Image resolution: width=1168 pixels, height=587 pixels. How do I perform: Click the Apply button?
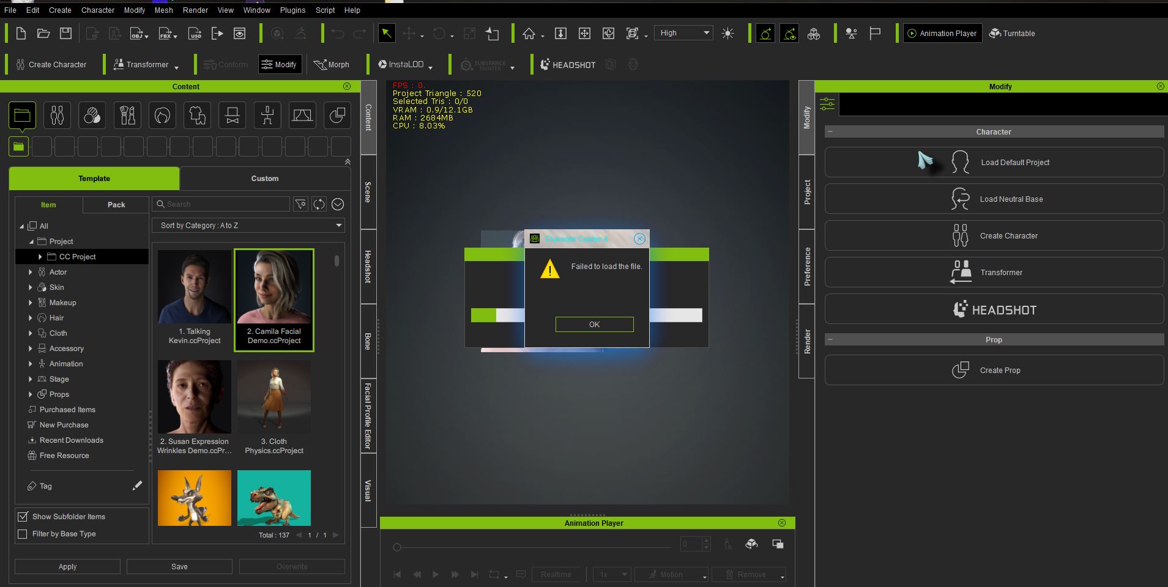click(x=67, y=567)
